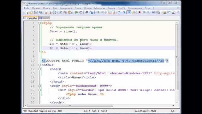Collapse the <div> fold at line 17
This screenshot has height=114, width=202.
(x=39, y=90)
